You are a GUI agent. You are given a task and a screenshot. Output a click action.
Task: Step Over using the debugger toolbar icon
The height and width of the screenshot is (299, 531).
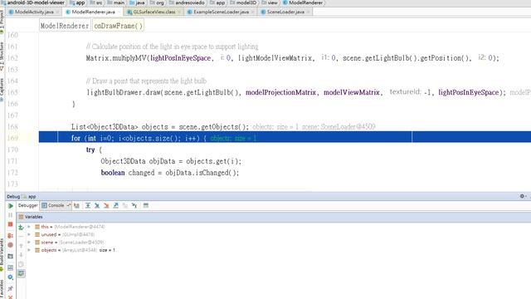(88, 206)
